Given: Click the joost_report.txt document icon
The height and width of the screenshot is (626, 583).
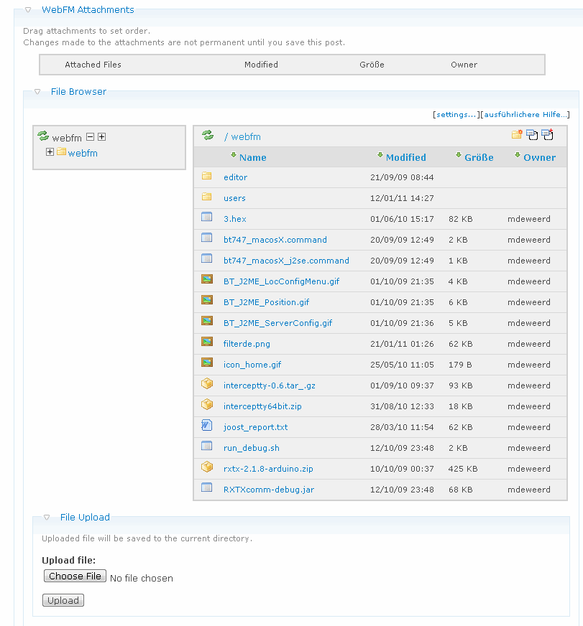Looking at the screenshot, I should (207, 426).
